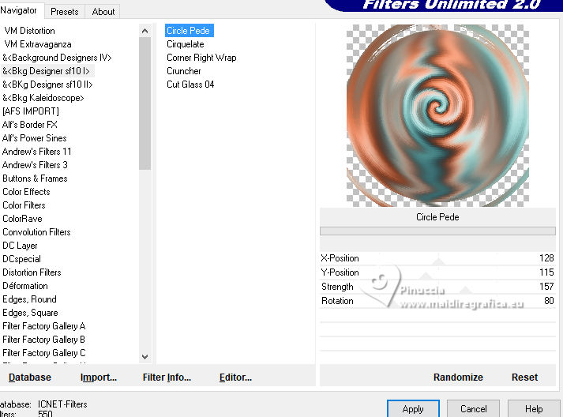Click the Import... button
Viewport: 563px width, 417px height.
pos(99,378)
